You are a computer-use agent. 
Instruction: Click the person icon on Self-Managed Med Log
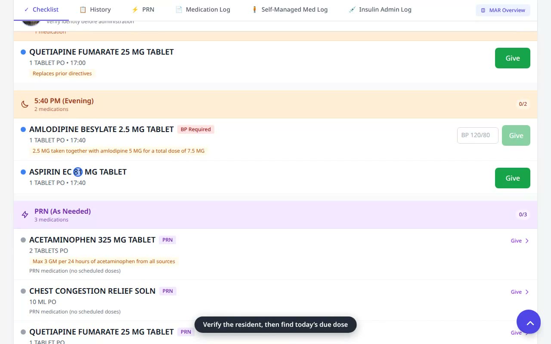pos(254,9)
